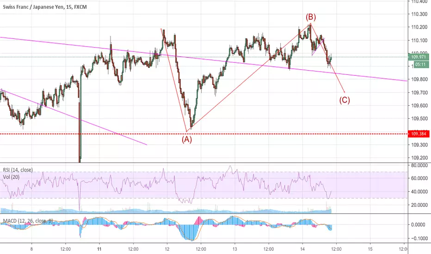Click the date label 12 on time axis
431x254 pixels.
pyautogui.click(x=167, y=249)
